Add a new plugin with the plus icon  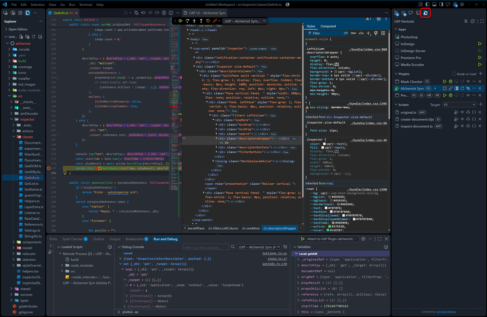click(x=481, y=74)
